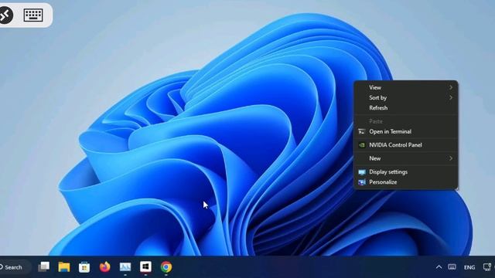495x278 pixels.
Task: Switch input language via ENG indicator
Action: point(469,267)
